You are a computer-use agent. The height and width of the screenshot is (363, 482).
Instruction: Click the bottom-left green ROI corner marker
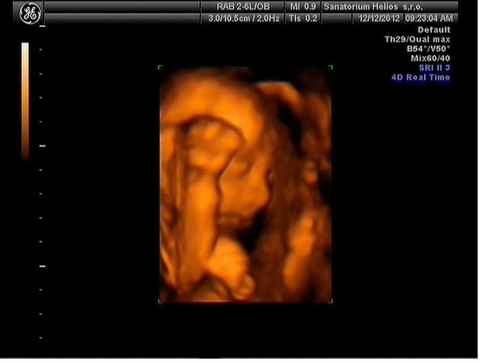click(160, 300)
